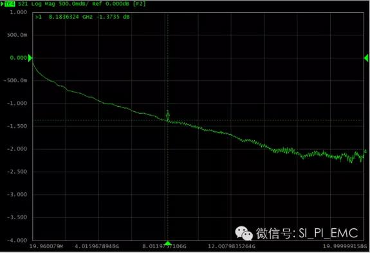Click the SI_PI_EMC WeChat ID text
This screenshot has width=370, height=254.
click(328, 233)
